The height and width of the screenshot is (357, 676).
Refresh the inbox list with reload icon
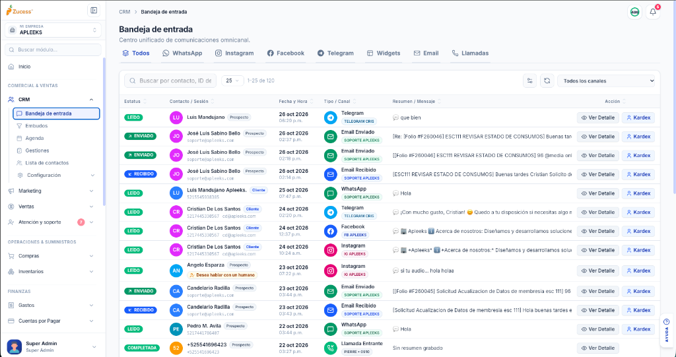tap(547, 81)
